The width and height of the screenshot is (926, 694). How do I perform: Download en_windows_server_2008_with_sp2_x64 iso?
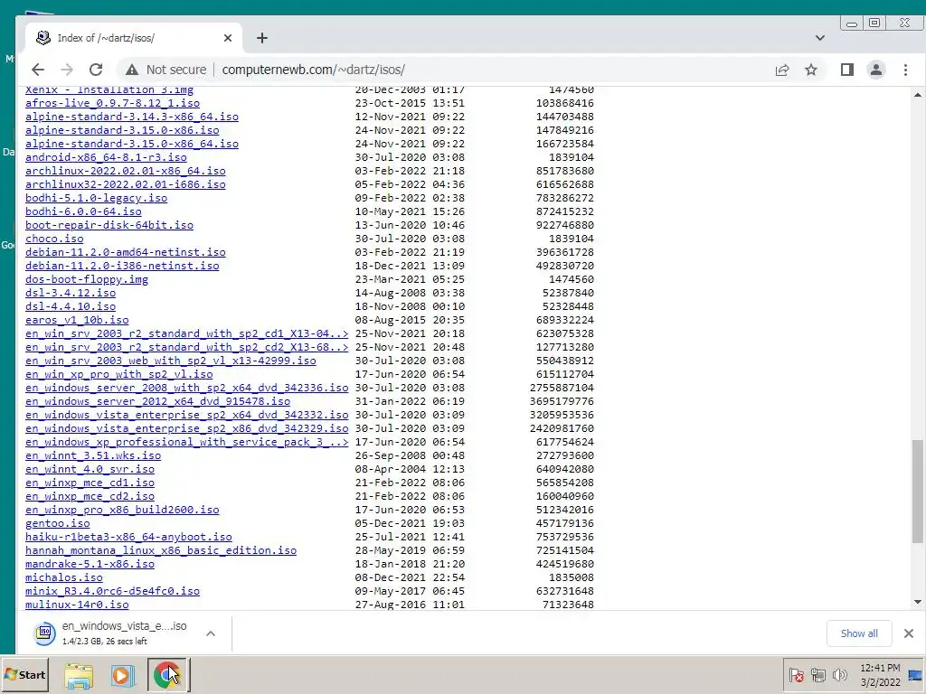(x=186, y=389)
